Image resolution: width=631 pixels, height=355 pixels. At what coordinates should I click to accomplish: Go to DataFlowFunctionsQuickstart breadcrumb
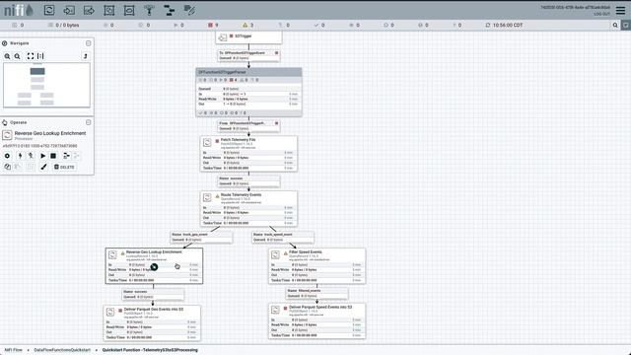pos(62,350)
